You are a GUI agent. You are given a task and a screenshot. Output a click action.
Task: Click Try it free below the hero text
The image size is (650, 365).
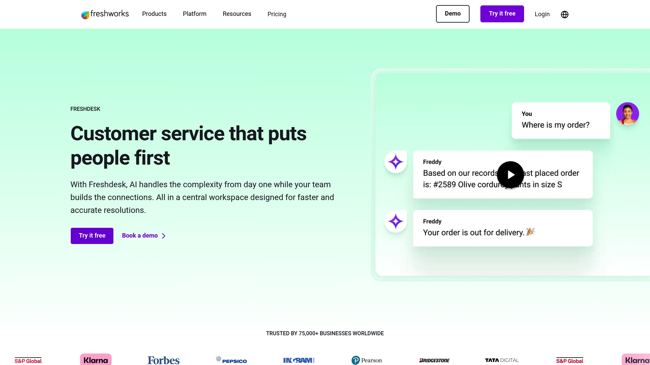[92, 236]
